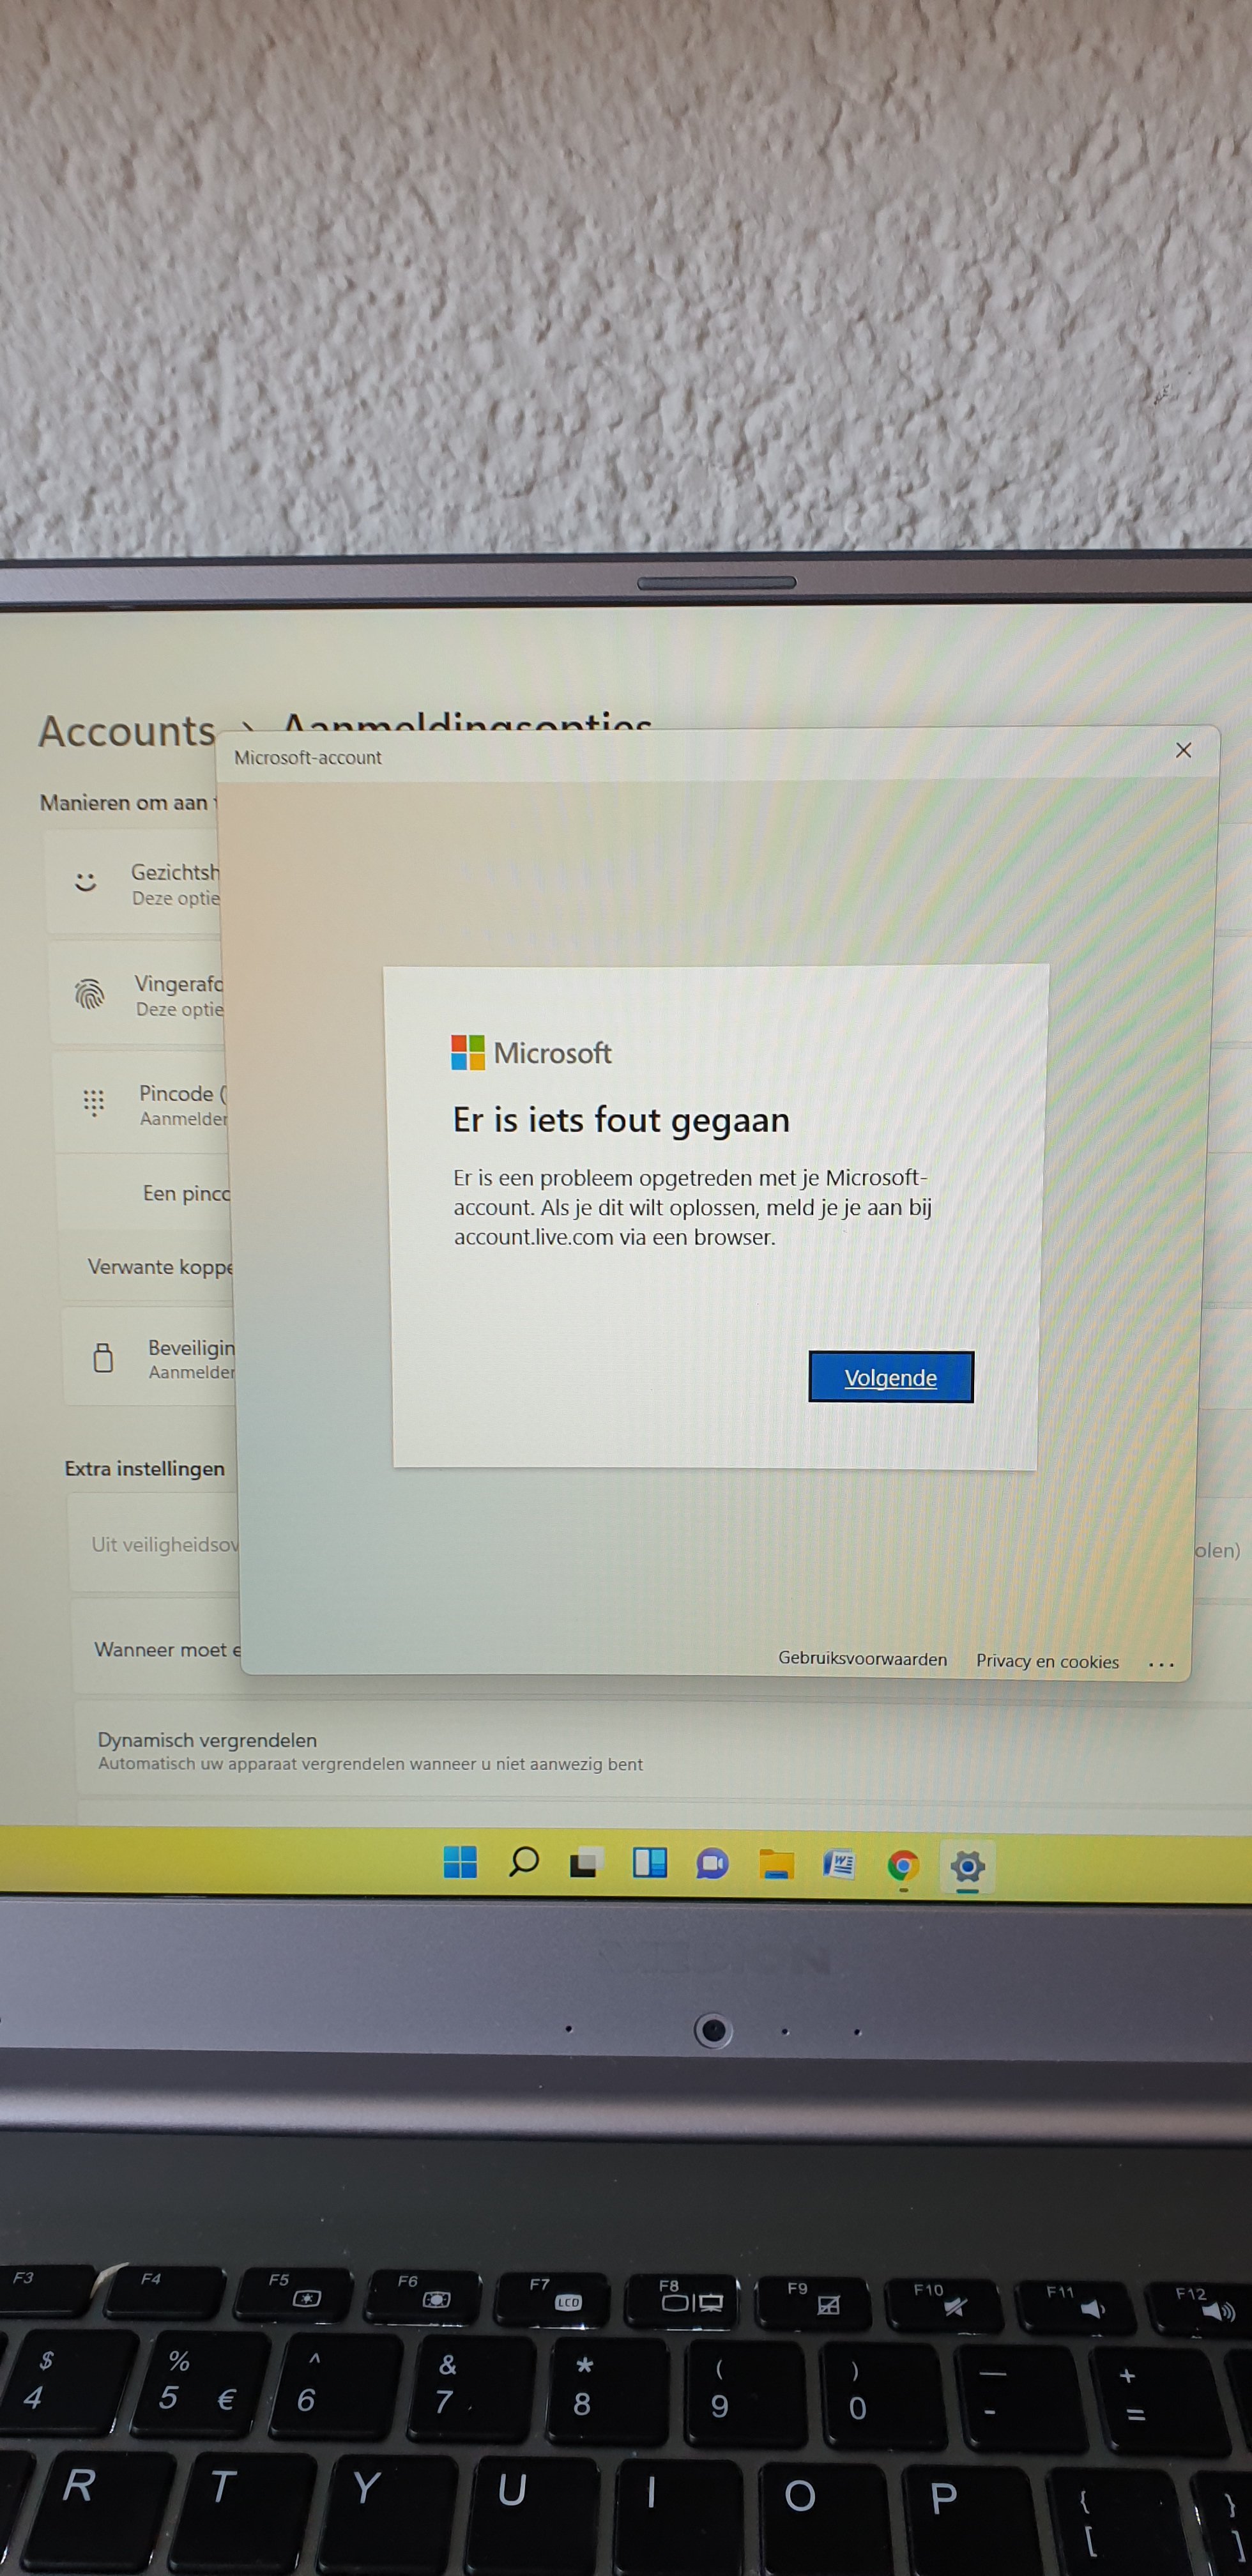This screenshot has width=1252, height=2576.
Task: Open the three-dots more options menu in the dialog
Action: point(1161,1664)
